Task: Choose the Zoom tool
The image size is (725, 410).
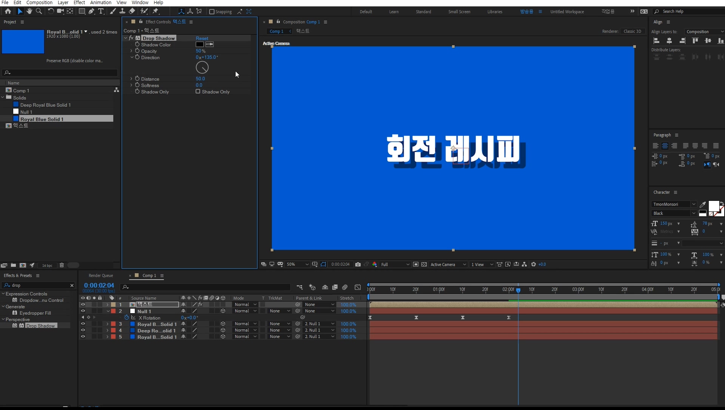Action: tap(39, 11)
